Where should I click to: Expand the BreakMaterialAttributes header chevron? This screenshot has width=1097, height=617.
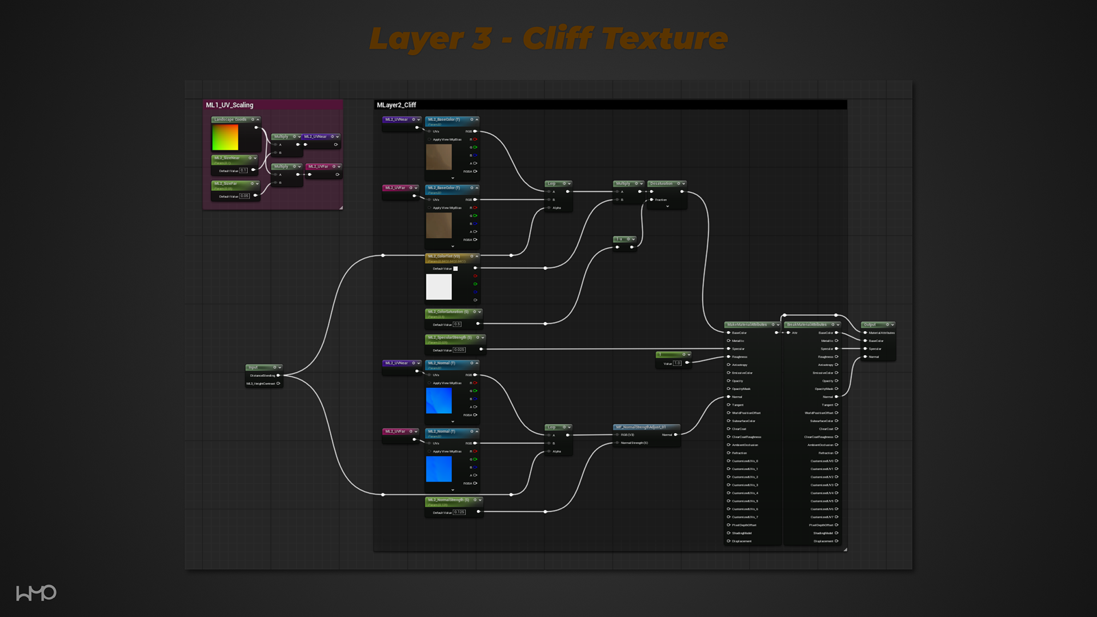tap(838, 324)
